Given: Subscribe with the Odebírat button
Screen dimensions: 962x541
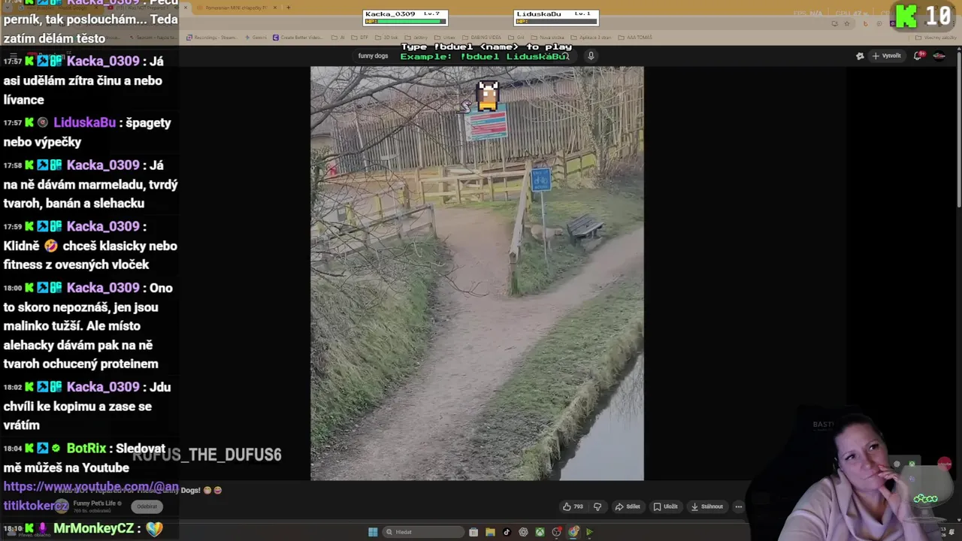Looking at the screenshot, I should 147,506.
